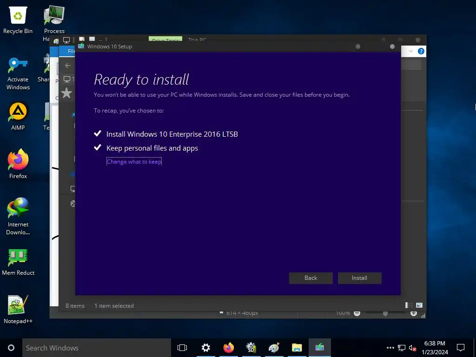
Task: Click the Cortana circle on taskbar
Action: 11,348
